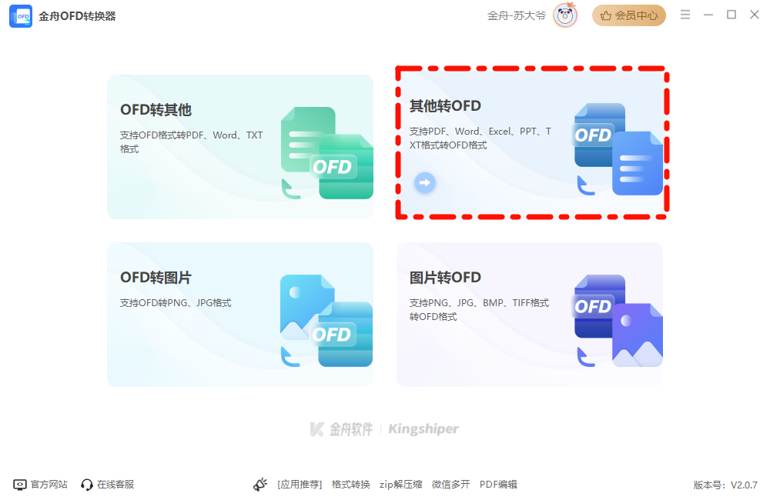This screenshot has width=770, height=500.
Task: Open the 其他转OFD conversion card
Action: 530,143
